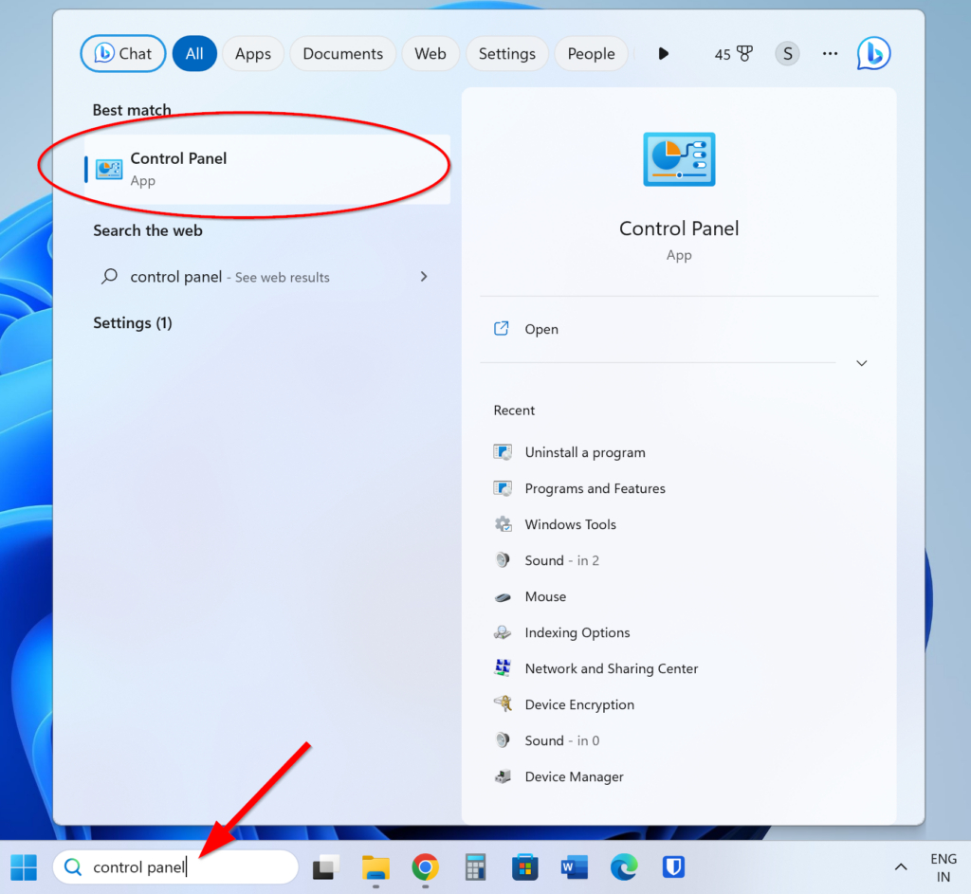Expand web results chevron for control panel
The width and height of the screenshot is (971, 894).
point(424,277)
